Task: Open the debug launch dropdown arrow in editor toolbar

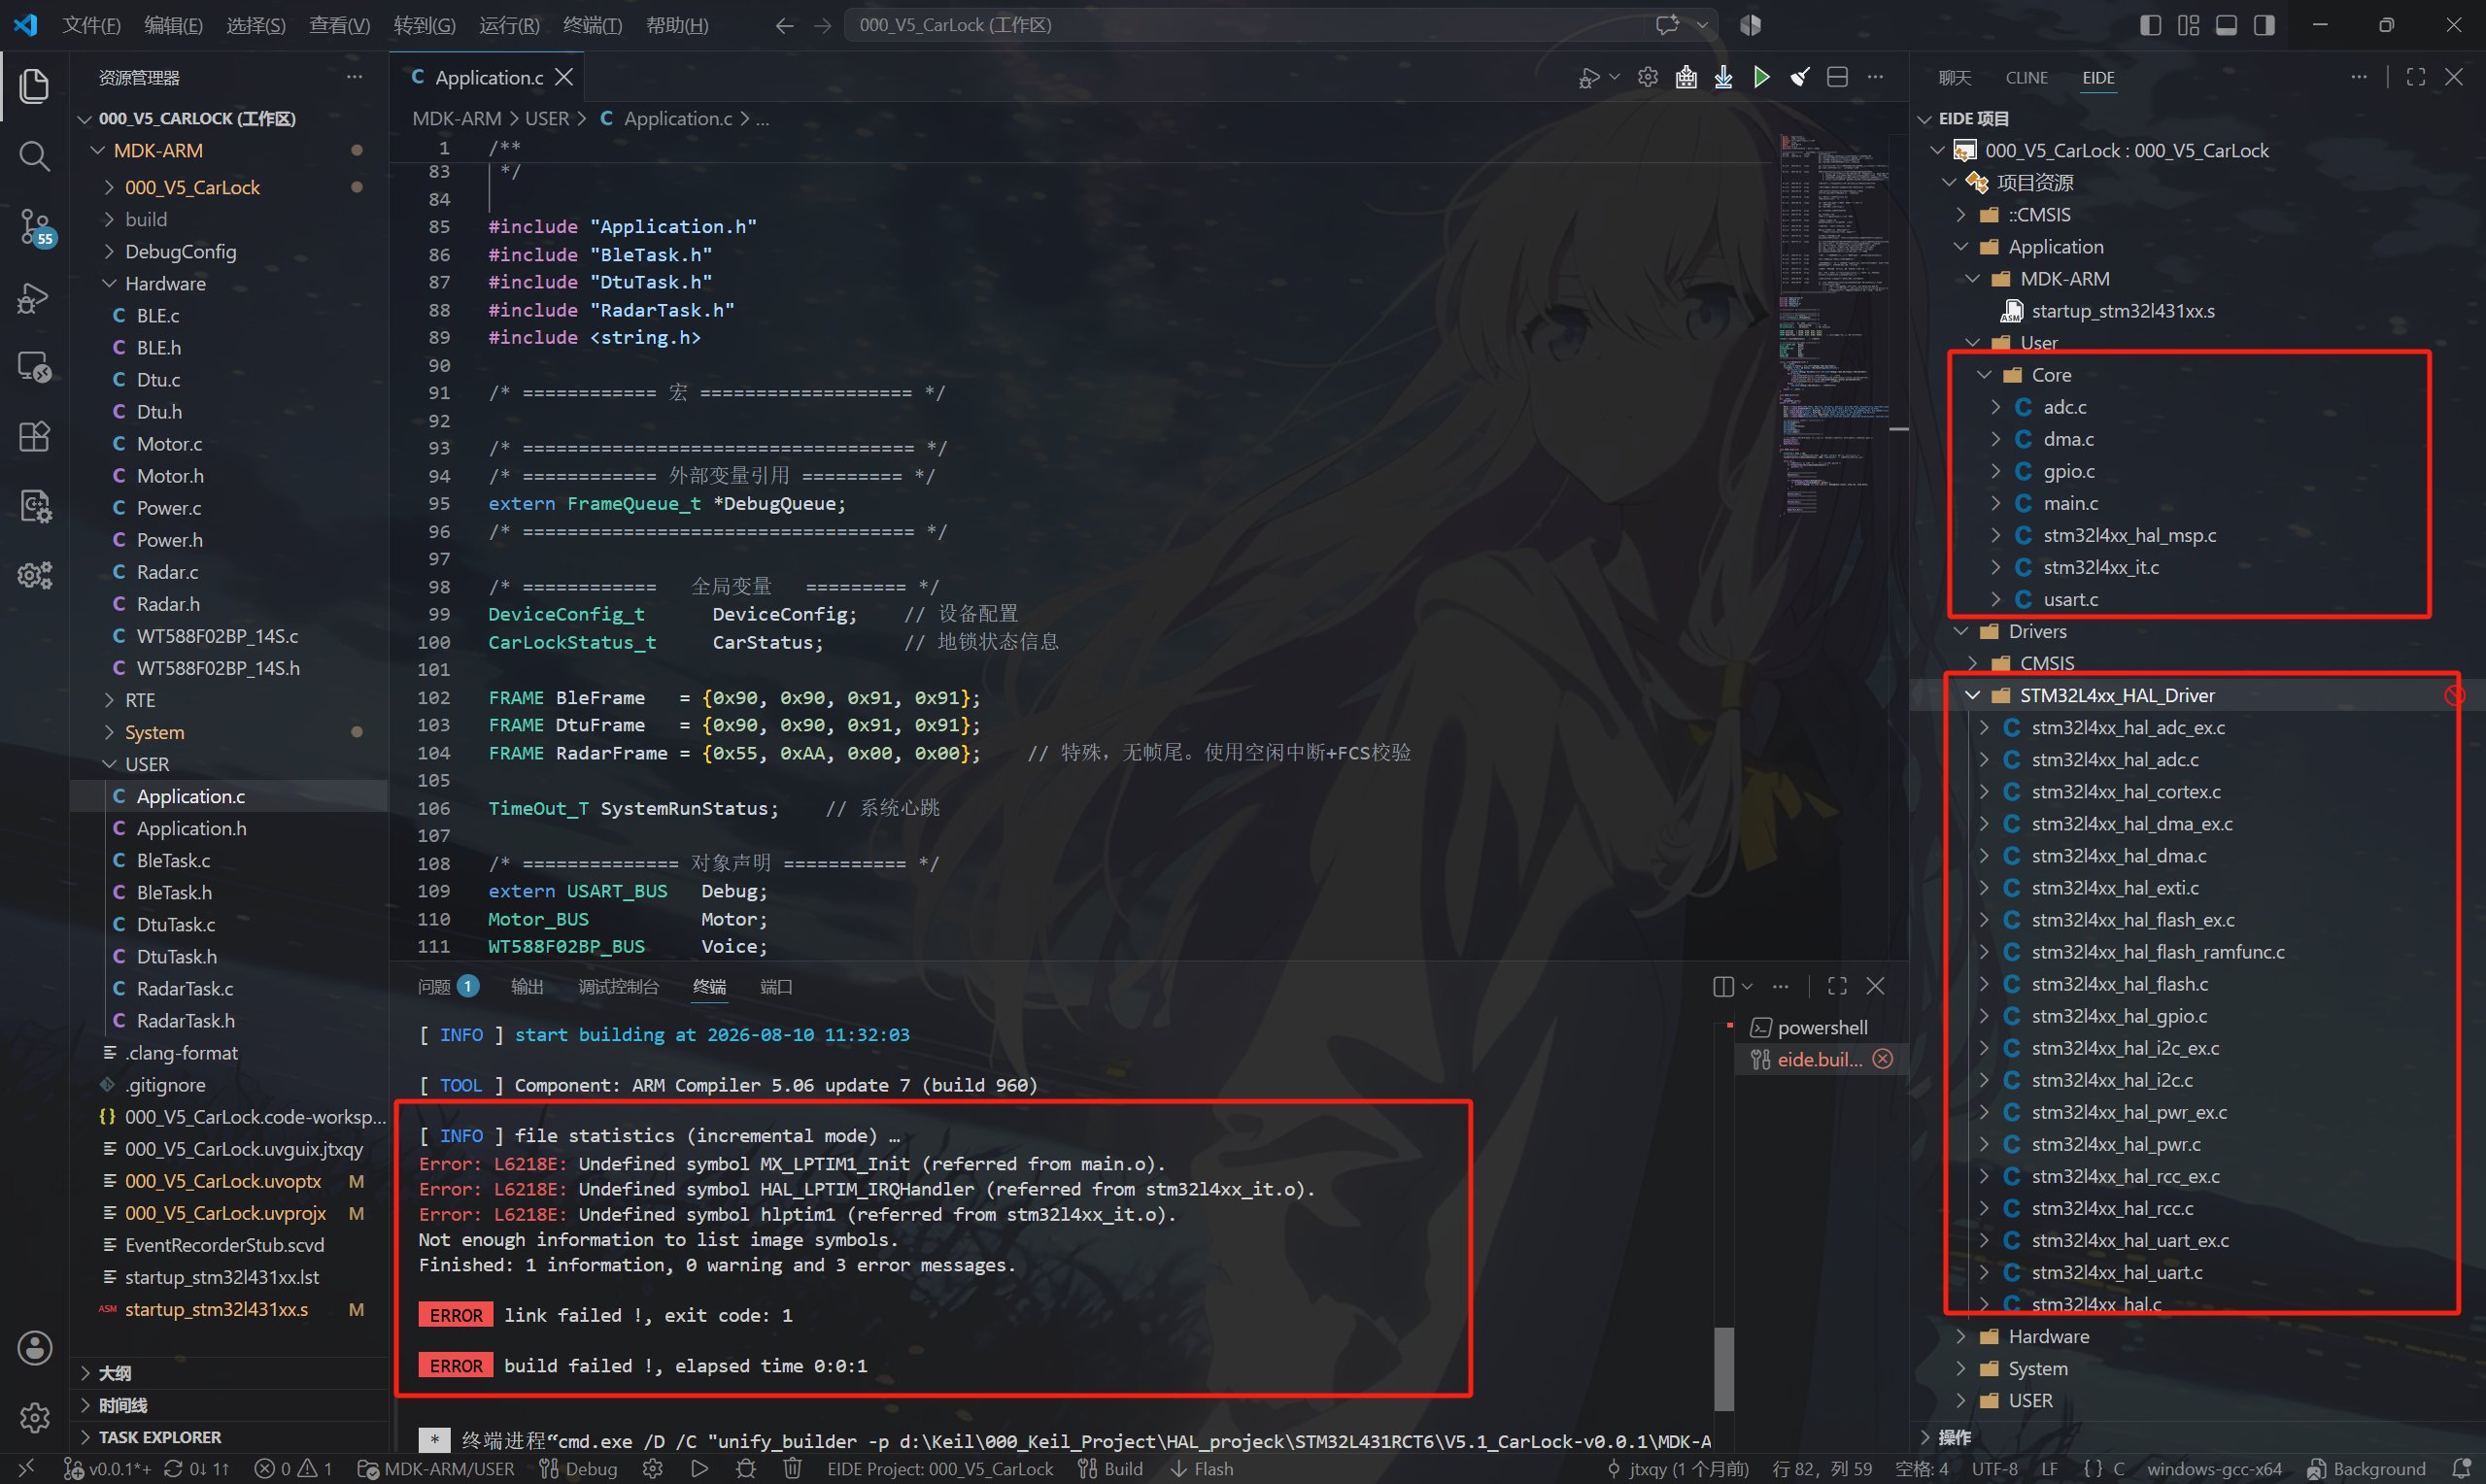Action: coord(1613,77)
